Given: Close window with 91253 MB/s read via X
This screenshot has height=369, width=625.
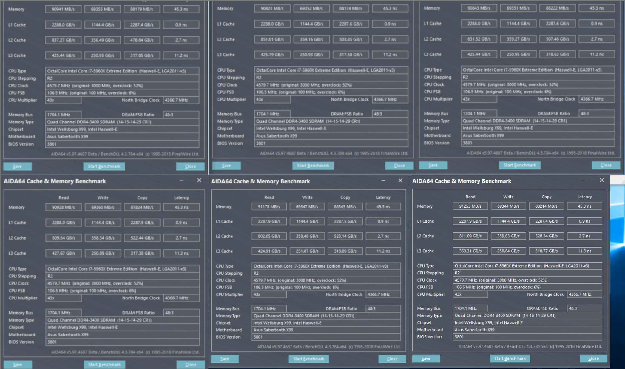Looking at the screenshot, I should tap(602, 180).
